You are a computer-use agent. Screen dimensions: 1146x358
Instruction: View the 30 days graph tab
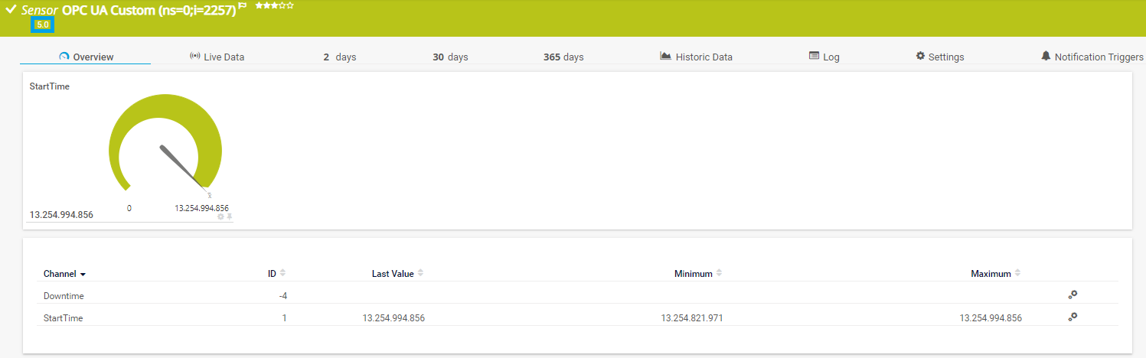click(450, 57)
